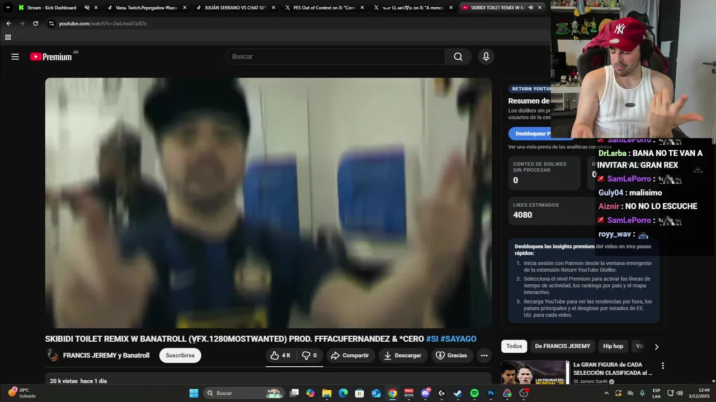Viewport: 716px width, 402px height.
Task: Open FRANCIS JEREMY channel avatar
Action: click(x=52, y=355)
